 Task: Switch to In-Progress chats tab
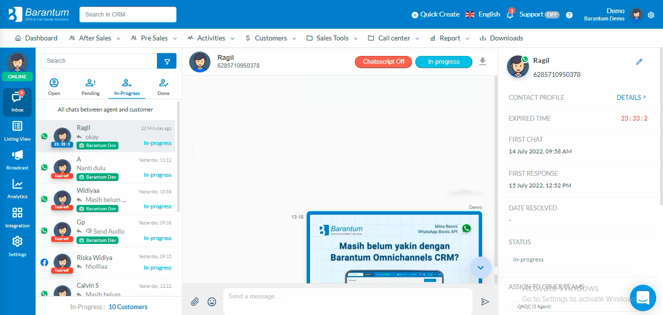point(127,87)
